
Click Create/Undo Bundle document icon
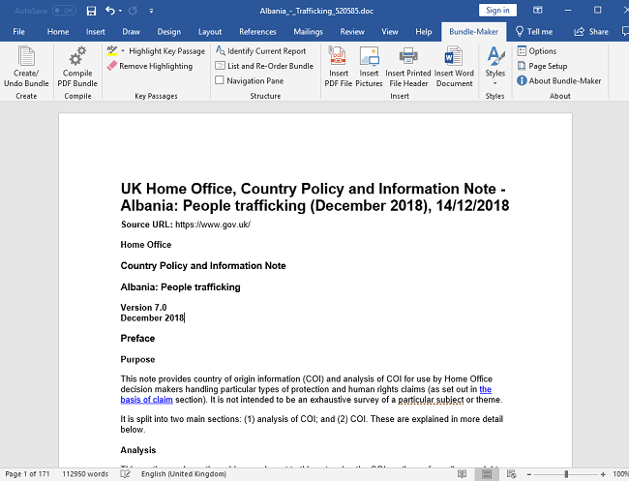(26, 56)
